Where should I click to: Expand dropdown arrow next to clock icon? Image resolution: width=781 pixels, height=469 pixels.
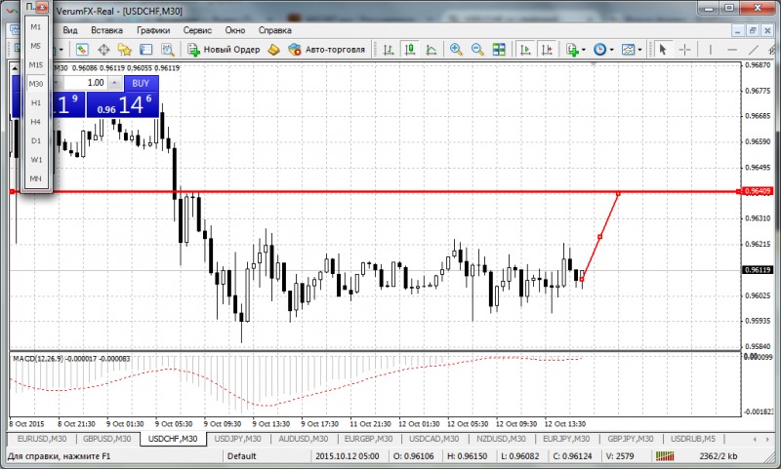click(x=612, y=50)
